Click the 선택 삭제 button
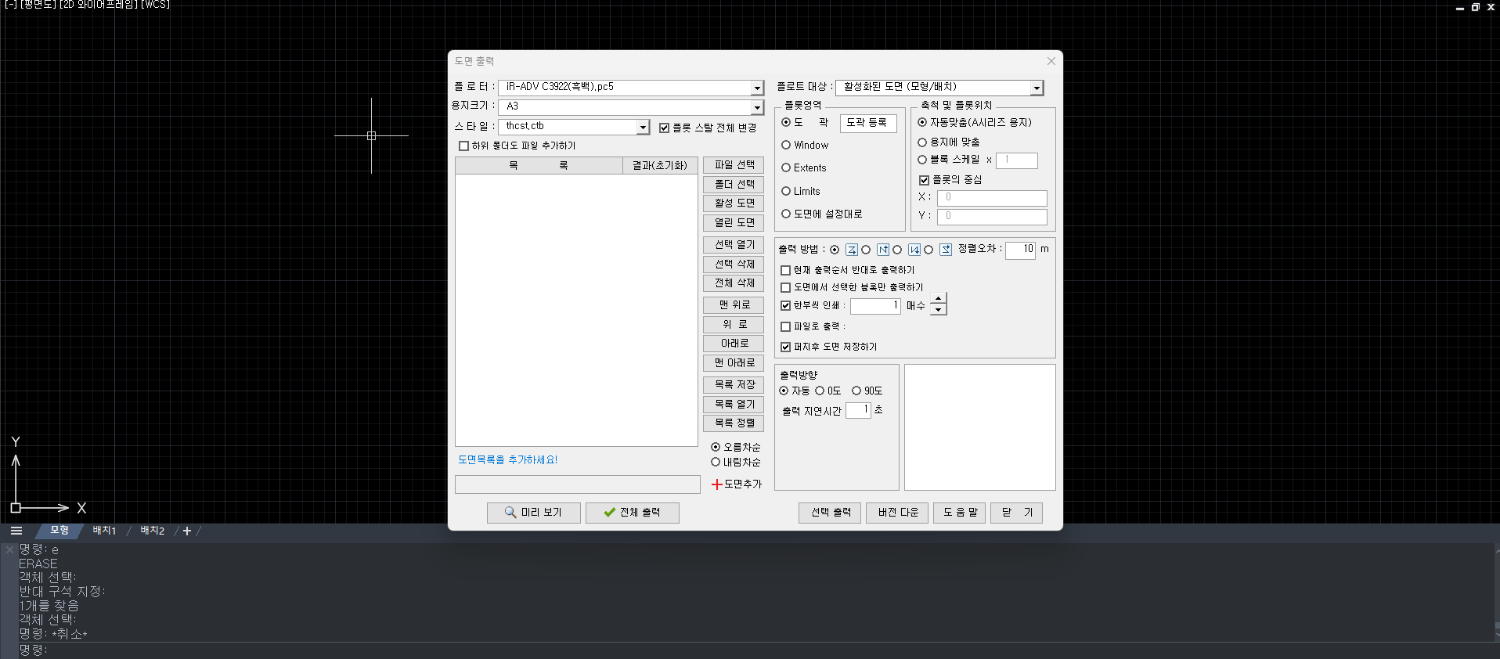Viewport: 1500px width, 659px height. (734, 265)
